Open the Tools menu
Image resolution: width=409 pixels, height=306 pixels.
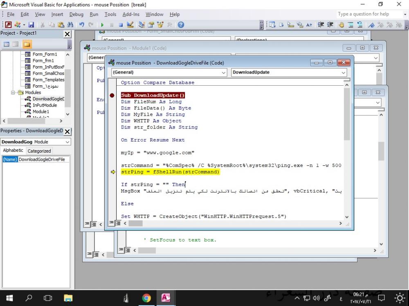110,14
